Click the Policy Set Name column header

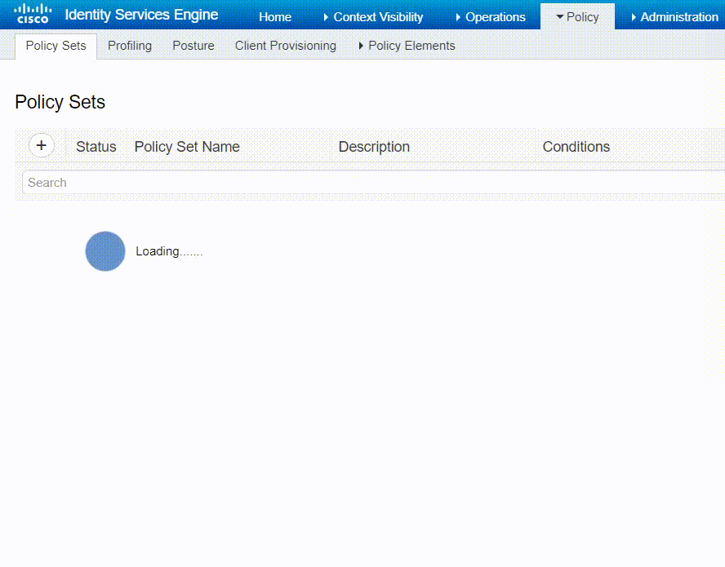[x=187, y=147]
